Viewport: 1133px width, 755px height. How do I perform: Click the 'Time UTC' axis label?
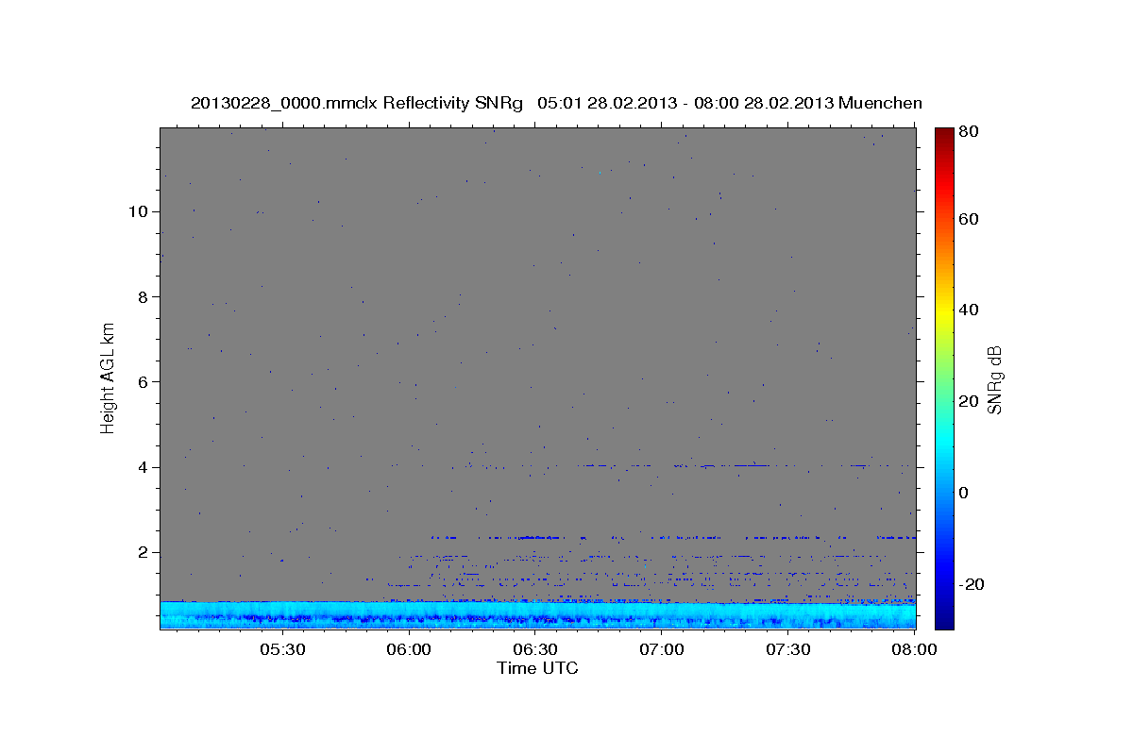pyautogui.click(x=537, y=668)
